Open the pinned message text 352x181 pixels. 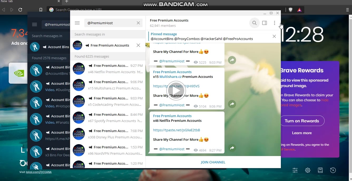pyautogui.click(x=202, y=39)
